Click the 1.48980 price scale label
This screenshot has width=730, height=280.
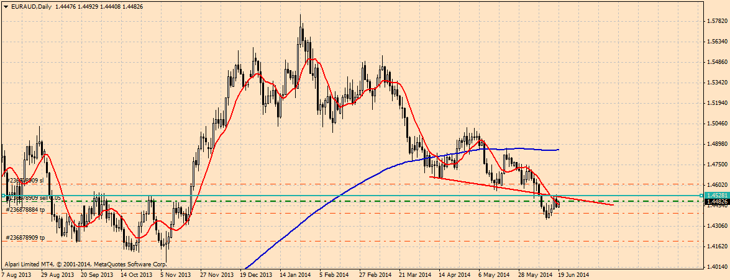pyautogui.click(x=716, y=143)
